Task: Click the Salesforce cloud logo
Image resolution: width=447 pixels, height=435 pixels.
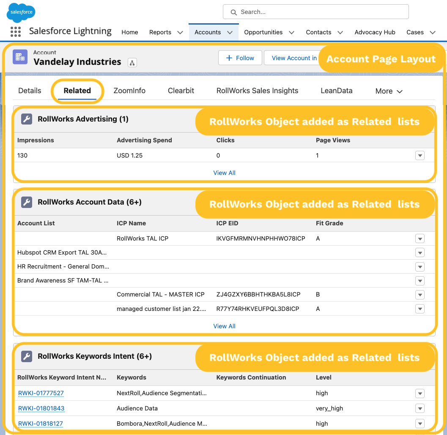Action: (20, 12)
